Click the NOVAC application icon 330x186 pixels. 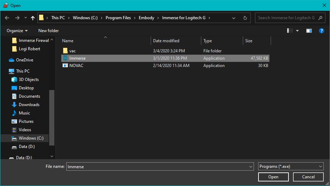click(65, 66)
